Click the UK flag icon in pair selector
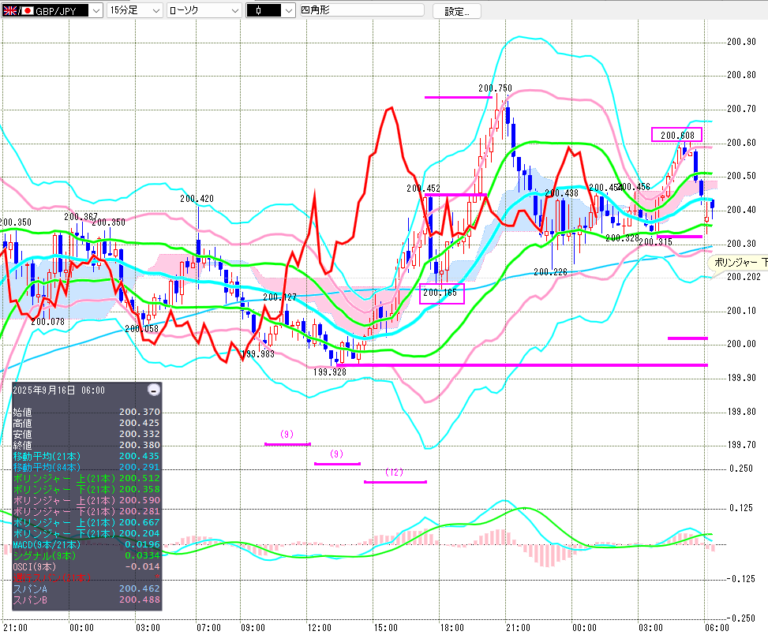The height and width of the screenshot is (635, 768). pos(9,10)
